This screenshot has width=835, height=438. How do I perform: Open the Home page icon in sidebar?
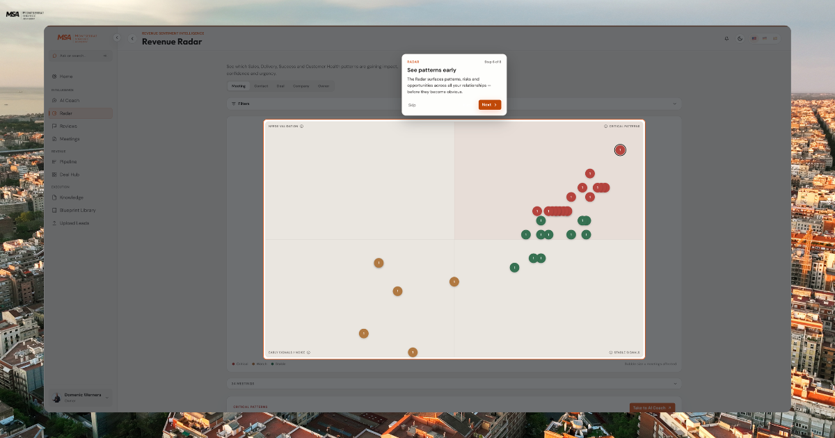54,76
